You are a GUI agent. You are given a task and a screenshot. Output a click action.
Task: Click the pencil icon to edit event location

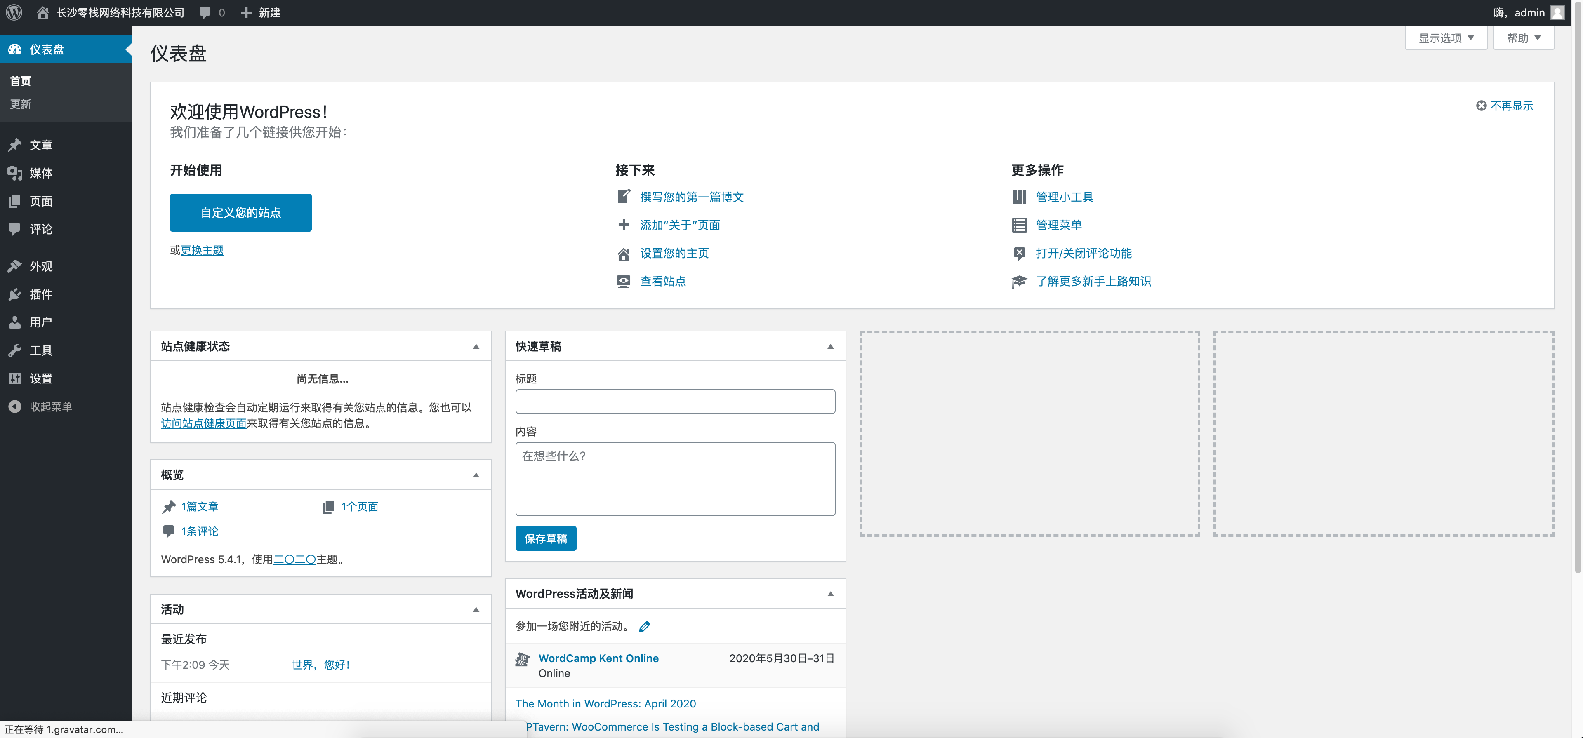(x=645, y=627)
